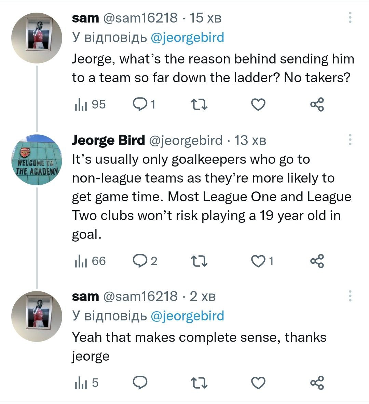This screenshot has height=404, width=369.
Task: Share Jeorge Bird's tweet
Action: [x=317, y=261]
